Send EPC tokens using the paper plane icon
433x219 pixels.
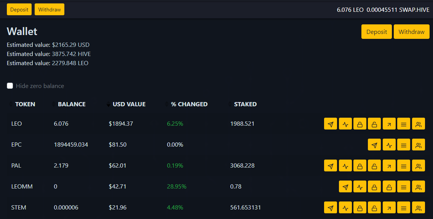(x=374, y=145)
